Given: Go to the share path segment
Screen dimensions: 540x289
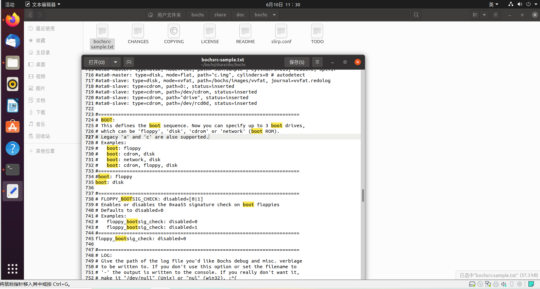Looking at the screenshot, I should [x=220, y=15].
